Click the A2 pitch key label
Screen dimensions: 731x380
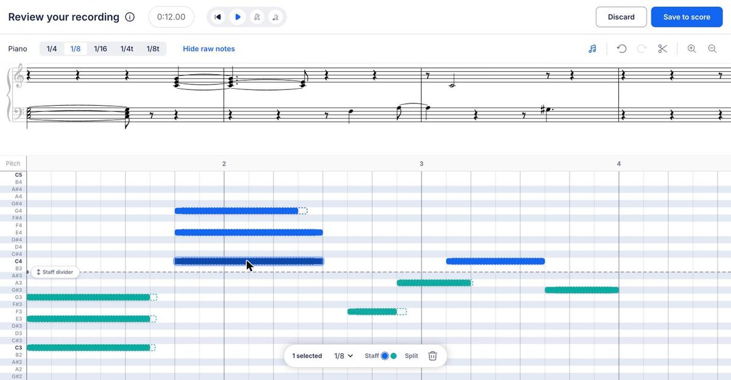point(18,369)
